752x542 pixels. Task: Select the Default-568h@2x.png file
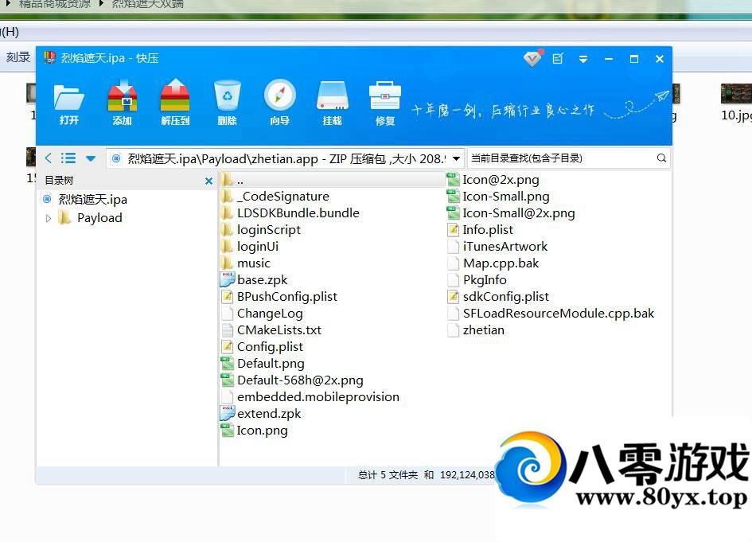pos(300,380)
